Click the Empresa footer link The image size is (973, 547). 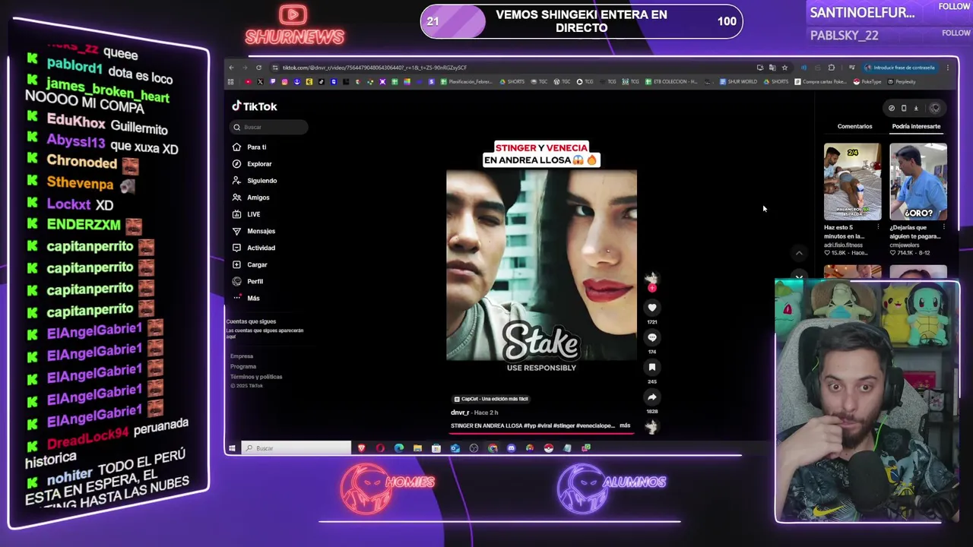click(x=242, y=356)
